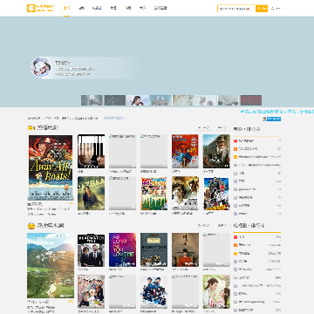This screenshot has width=314, height=314.
Task: Open poster of woman in green field
Action: [x=92, y=193]
